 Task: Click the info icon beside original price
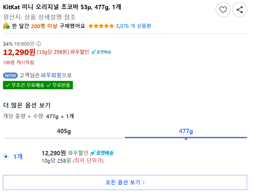39,44
